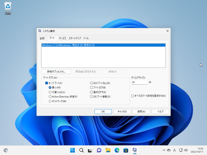Switch to the サービス tab
This screenshot has width=207, height=155.
tap(62, 38)
